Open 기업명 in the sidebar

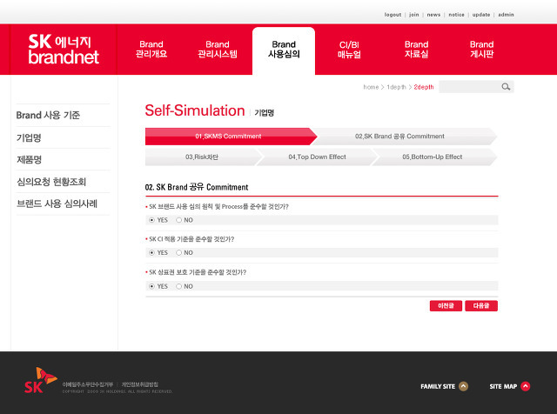click(29, 137)
